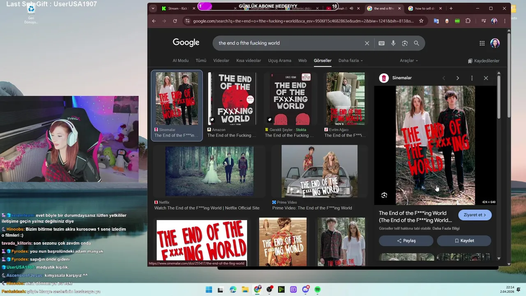This screenshot has height=296, width=526.
Task: Expand the Daha fazla filter menu
Action: (x=351, y=60)
